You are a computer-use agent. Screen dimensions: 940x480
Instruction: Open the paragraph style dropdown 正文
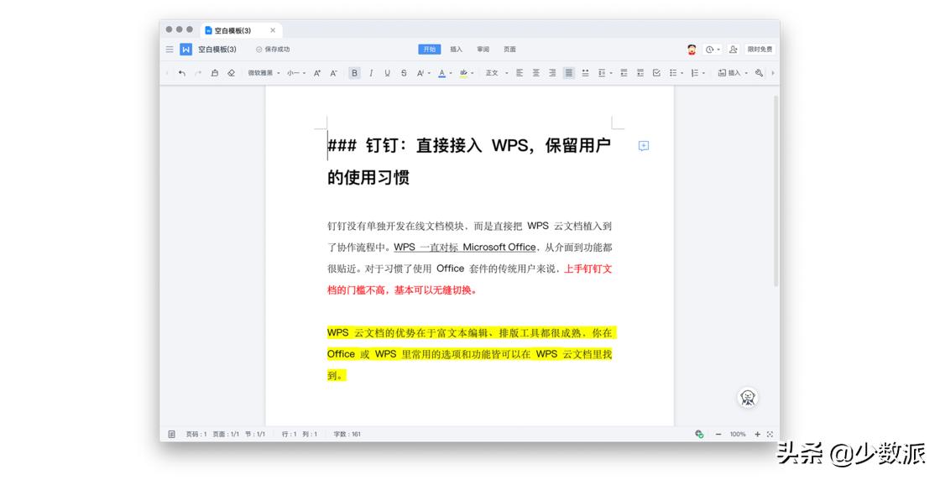[496, 73]
